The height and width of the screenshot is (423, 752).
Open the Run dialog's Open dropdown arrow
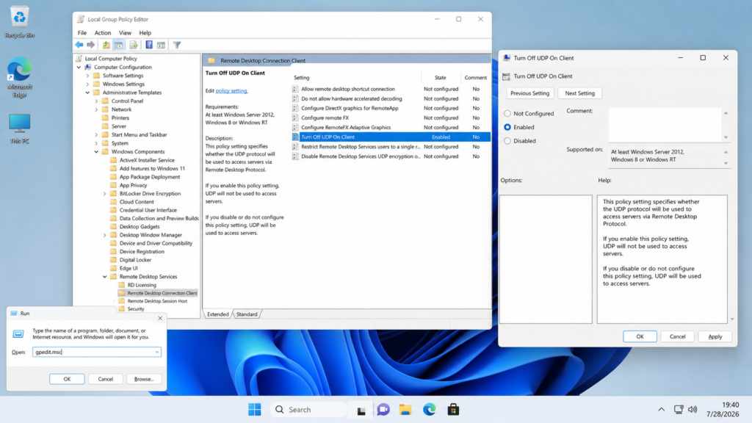(157, 352)
